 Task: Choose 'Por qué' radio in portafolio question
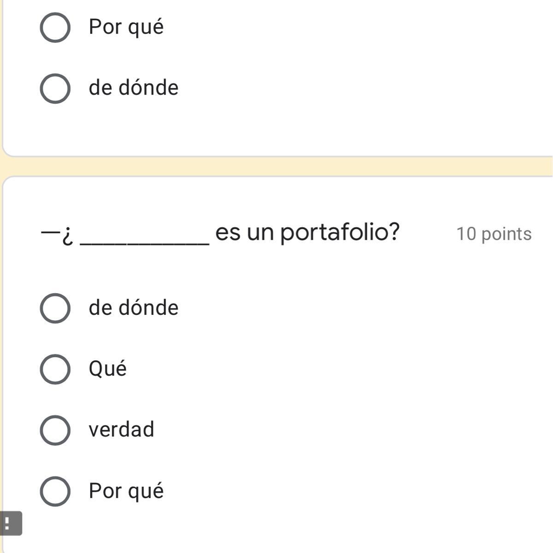(55, 491)
